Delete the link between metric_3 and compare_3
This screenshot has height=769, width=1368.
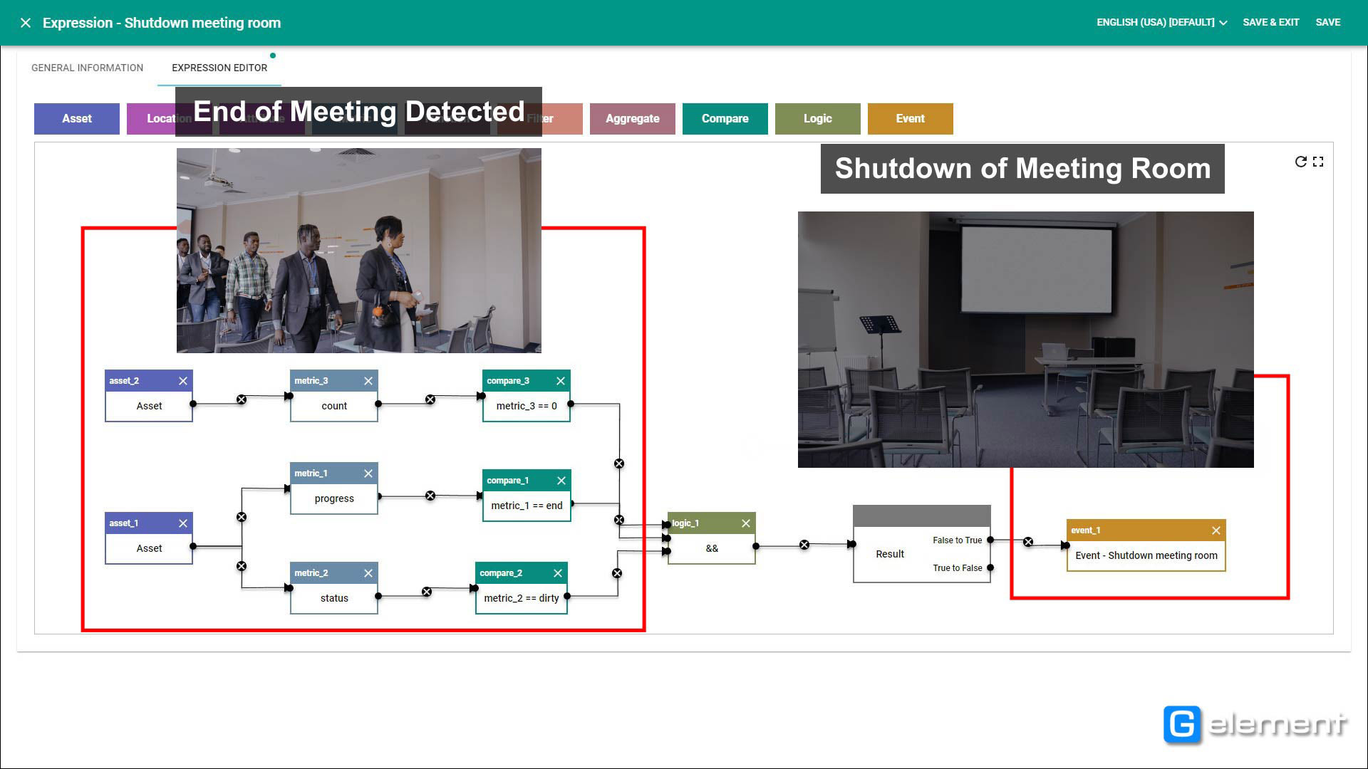[430, 399]
